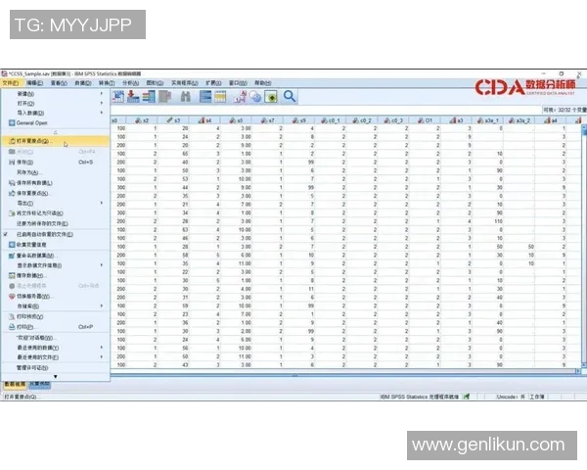The image size is (587, 470).
Task: Click Manage License (管理许可证) entry
Action: click(x=37, y=368)
